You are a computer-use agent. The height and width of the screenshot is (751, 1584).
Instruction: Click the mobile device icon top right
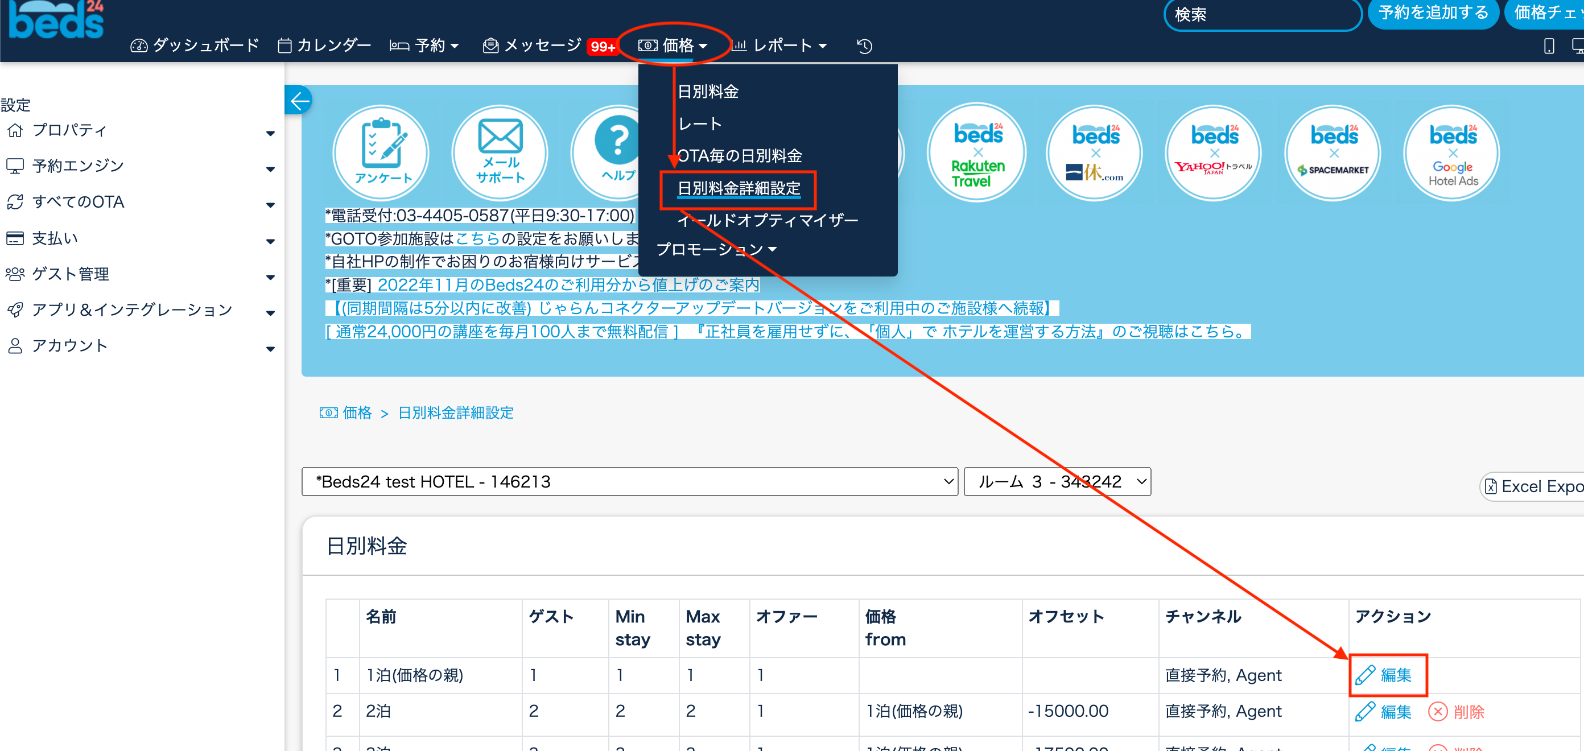pyautogui.click(x=1548, y=46)
